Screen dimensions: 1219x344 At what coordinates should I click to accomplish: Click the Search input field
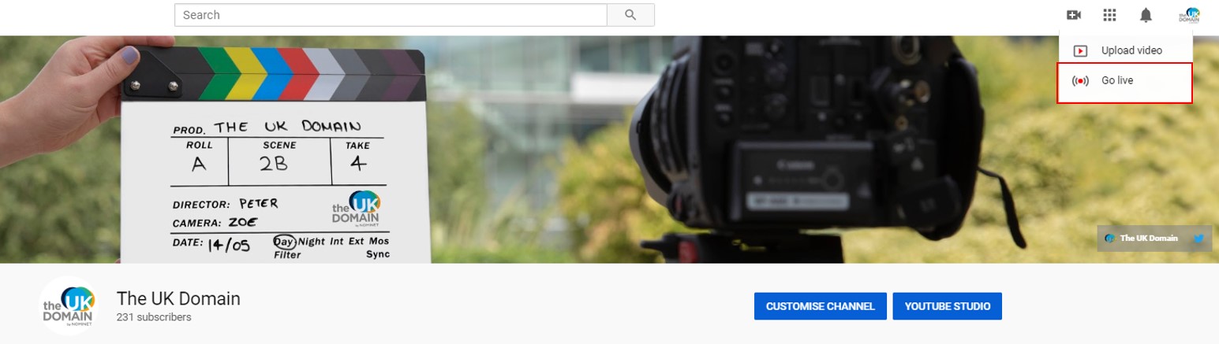pos(391,15)
